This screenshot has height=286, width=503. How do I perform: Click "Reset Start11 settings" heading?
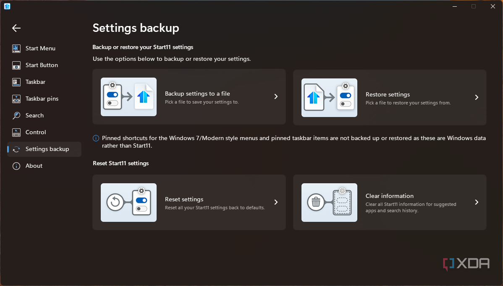[121, 163]
